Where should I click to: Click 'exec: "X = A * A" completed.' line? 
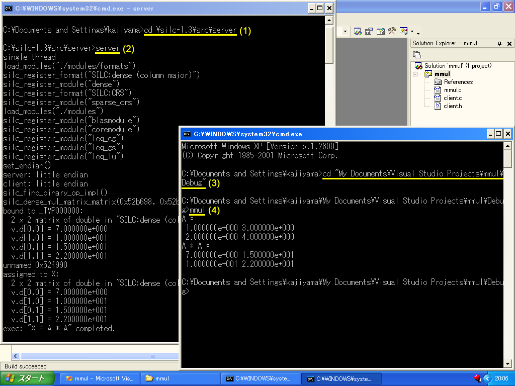coord(59,328)
